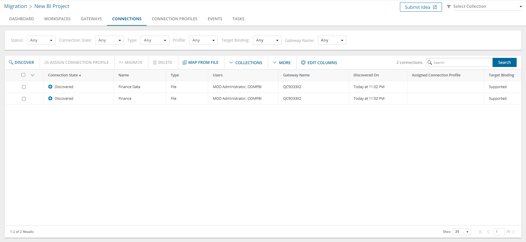Check the Finance Data row checkbox
The image size is (526, 242).
24,87
